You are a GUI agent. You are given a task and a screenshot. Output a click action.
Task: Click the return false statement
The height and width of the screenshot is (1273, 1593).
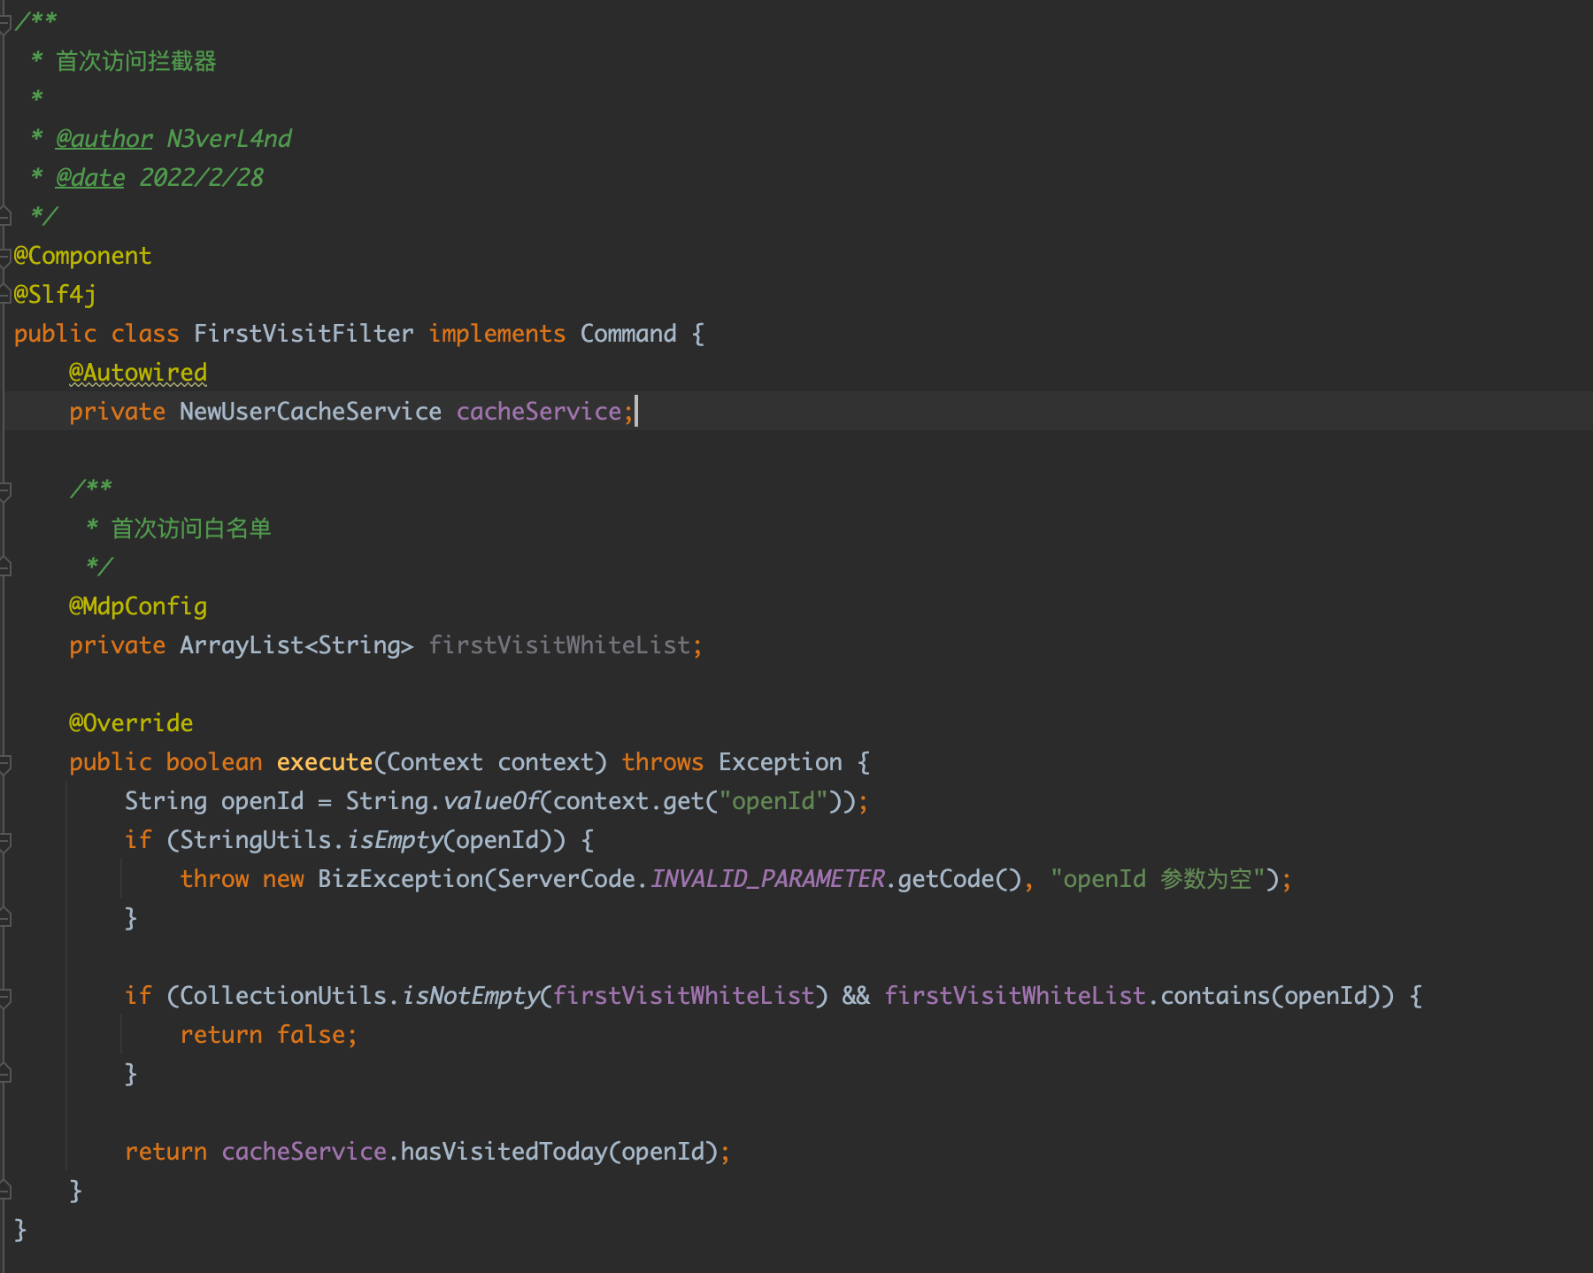(x=269, y=1035)
